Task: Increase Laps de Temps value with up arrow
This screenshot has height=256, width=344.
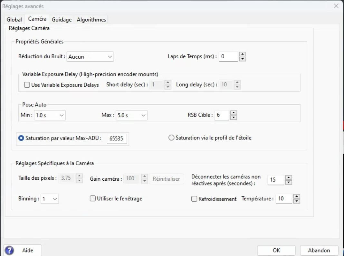Action: 243,54
